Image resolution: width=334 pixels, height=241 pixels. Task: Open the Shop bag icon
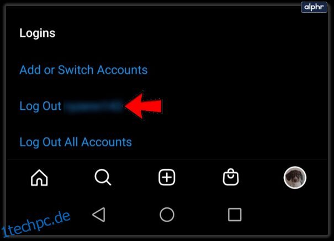[x=231, y=177]
